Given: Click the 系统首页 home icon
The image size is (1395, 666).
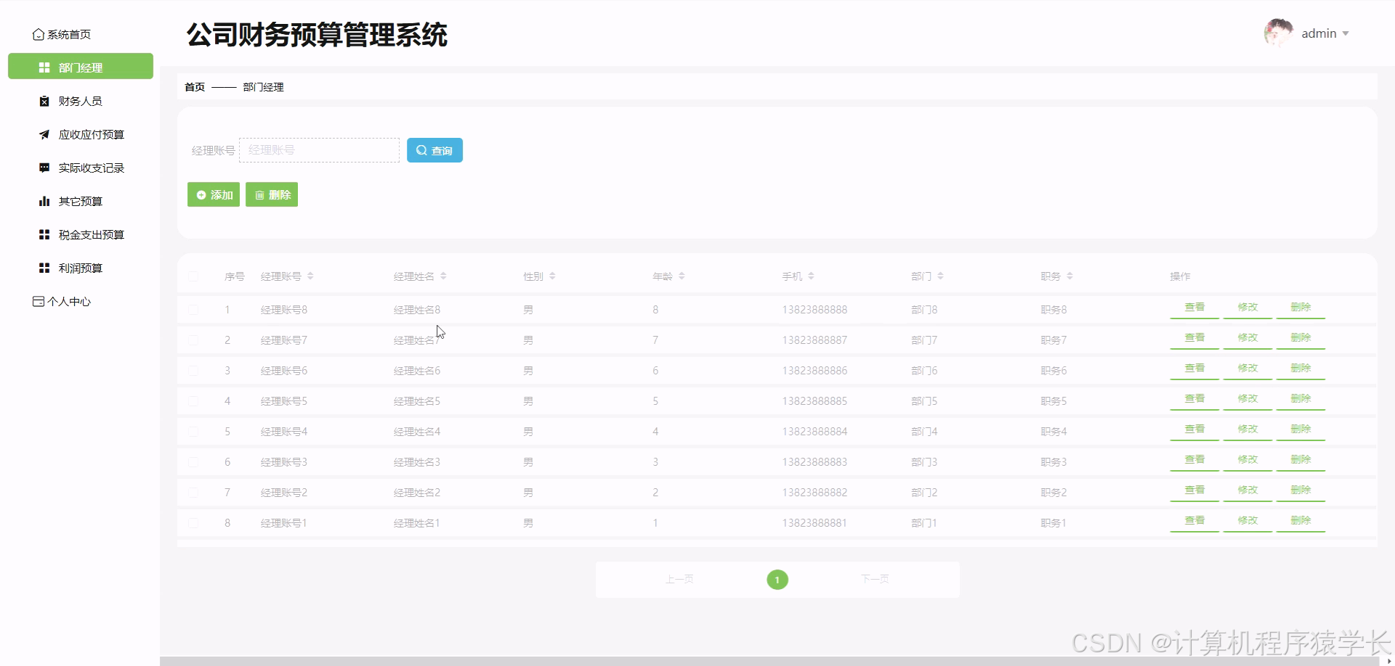Looking at the screenshot, I should (39, 33).
